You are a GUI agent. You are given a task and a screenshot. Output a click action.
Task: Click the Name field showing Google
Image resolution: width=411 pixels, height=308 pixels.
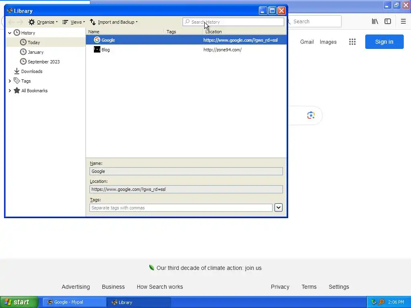pyautogui.click(x=186, y=171)
